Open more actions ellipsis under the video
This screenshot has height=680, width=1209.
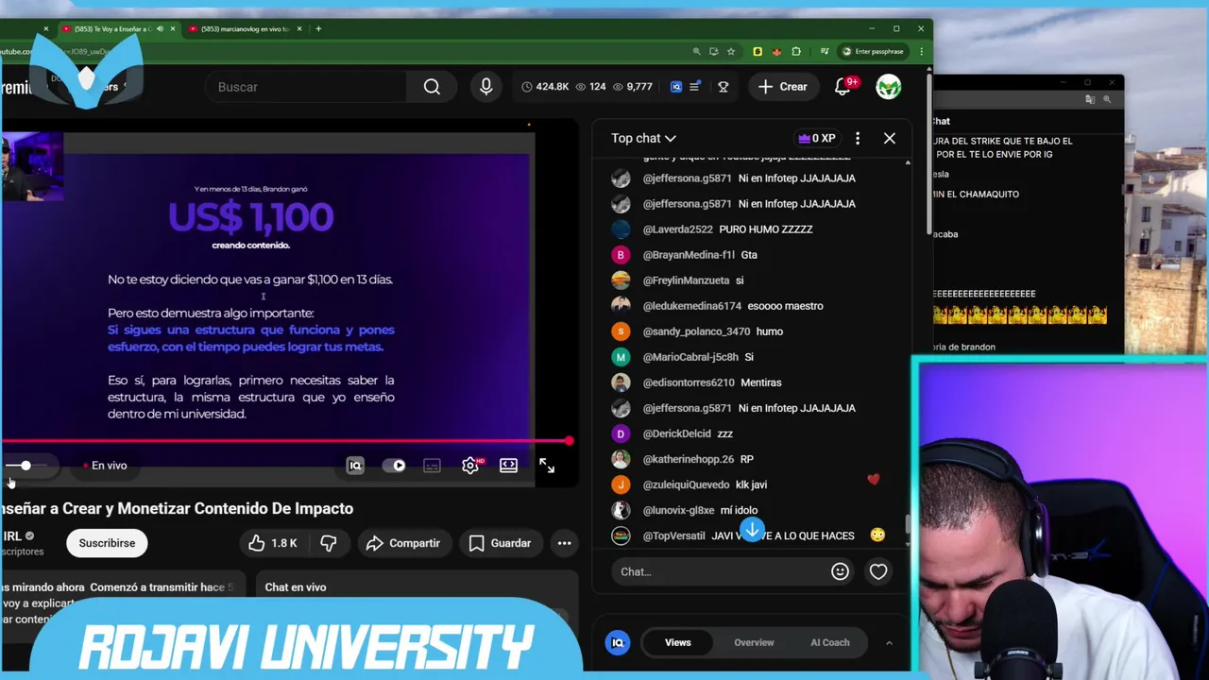point(564,543)
